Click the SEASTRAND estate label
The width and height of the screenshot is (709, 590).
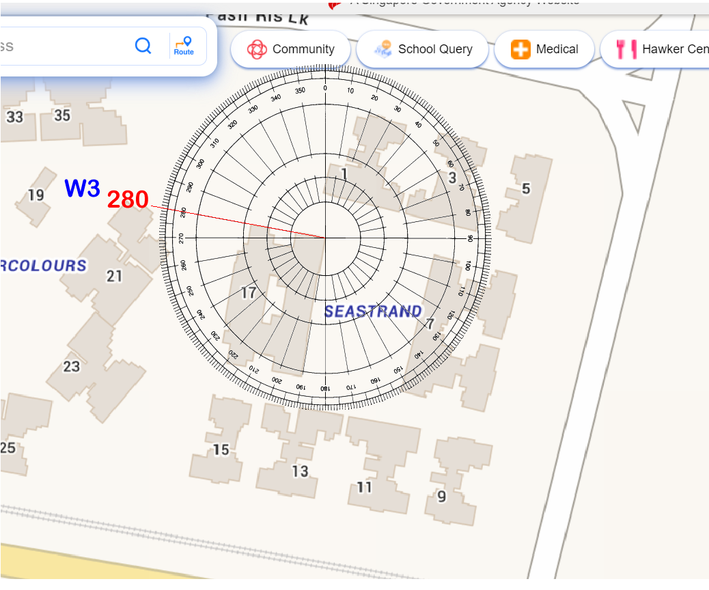tap(373, 311)
